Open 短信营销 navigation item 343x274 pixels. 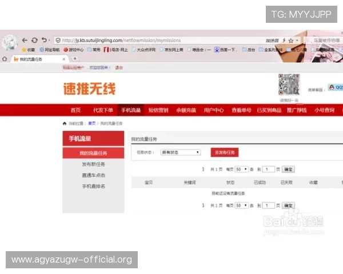[x=158, y=110]
